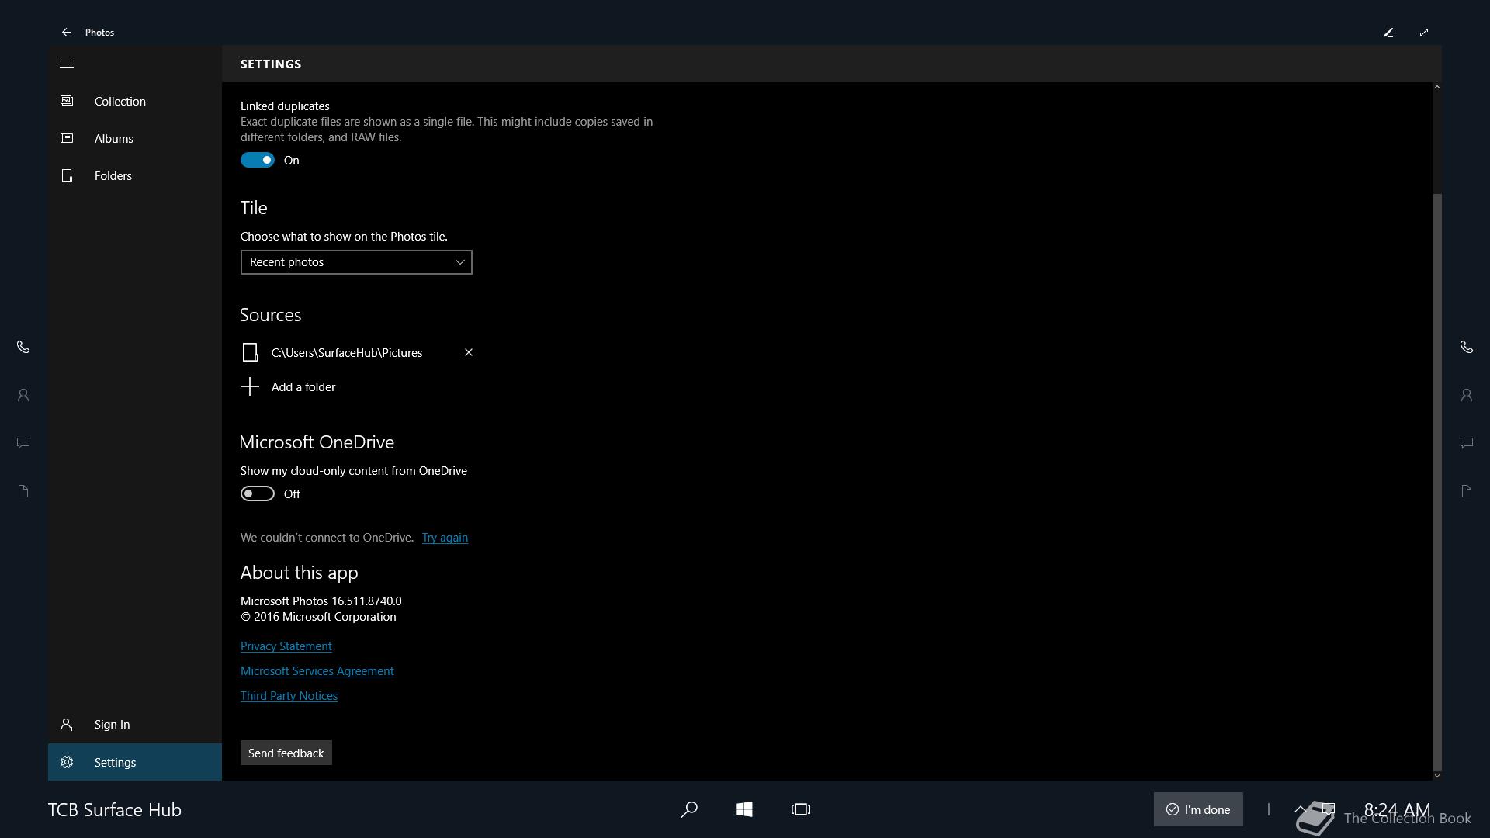Click the right edge phone call icon

(1467, 347)
